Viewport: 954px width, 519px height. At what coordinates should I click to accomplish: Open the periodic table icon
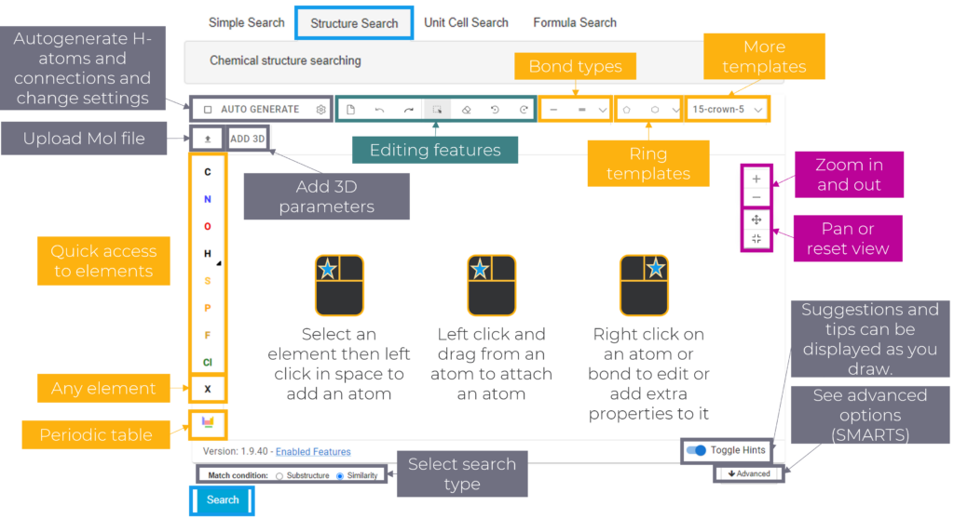[x=208, y=423]
